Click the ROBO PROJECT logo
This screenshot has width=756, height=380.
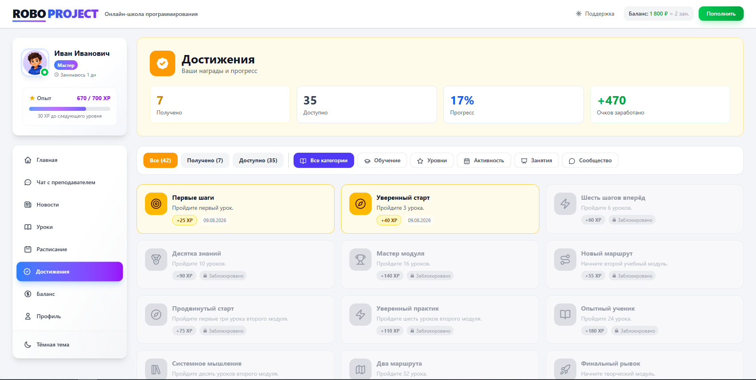point(55,14)
